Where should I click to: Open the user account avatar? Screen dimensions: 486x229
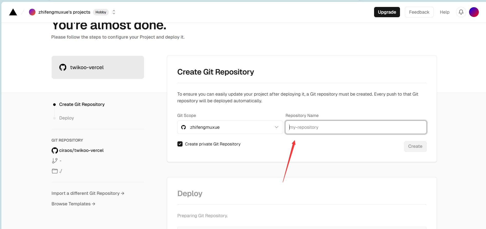(x=474, y=12)
